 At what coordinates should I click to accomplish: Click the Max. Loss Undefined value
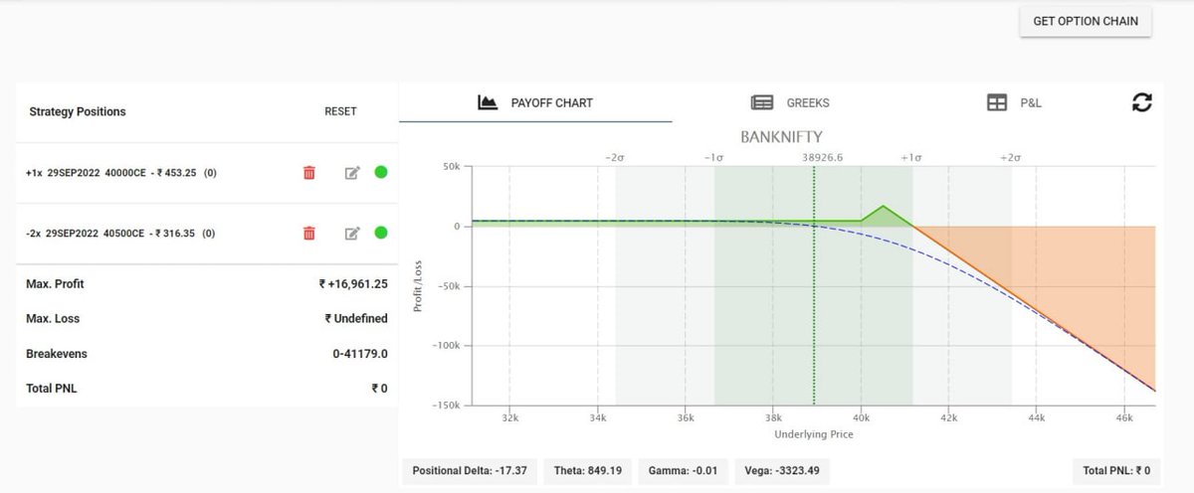tap(356, 319)
